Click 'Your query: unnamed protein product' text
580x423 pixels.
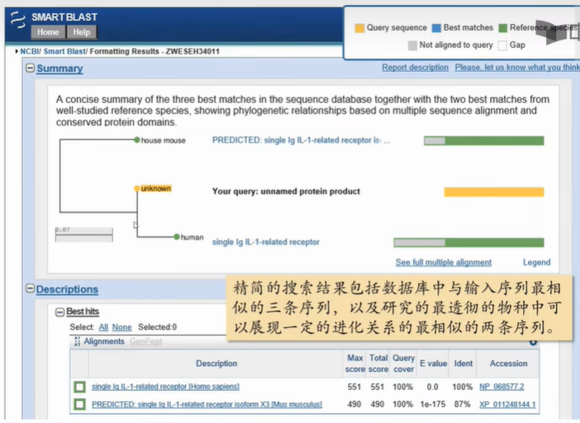tap(286, 191)
